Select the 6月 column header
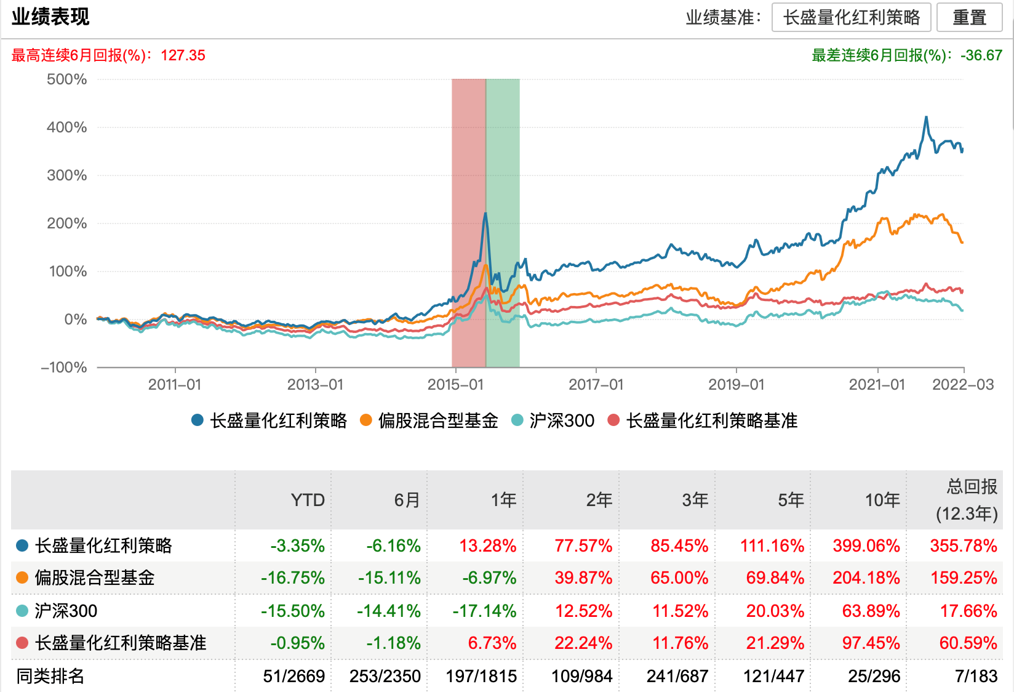The image size is (1014, 692). 407,500
